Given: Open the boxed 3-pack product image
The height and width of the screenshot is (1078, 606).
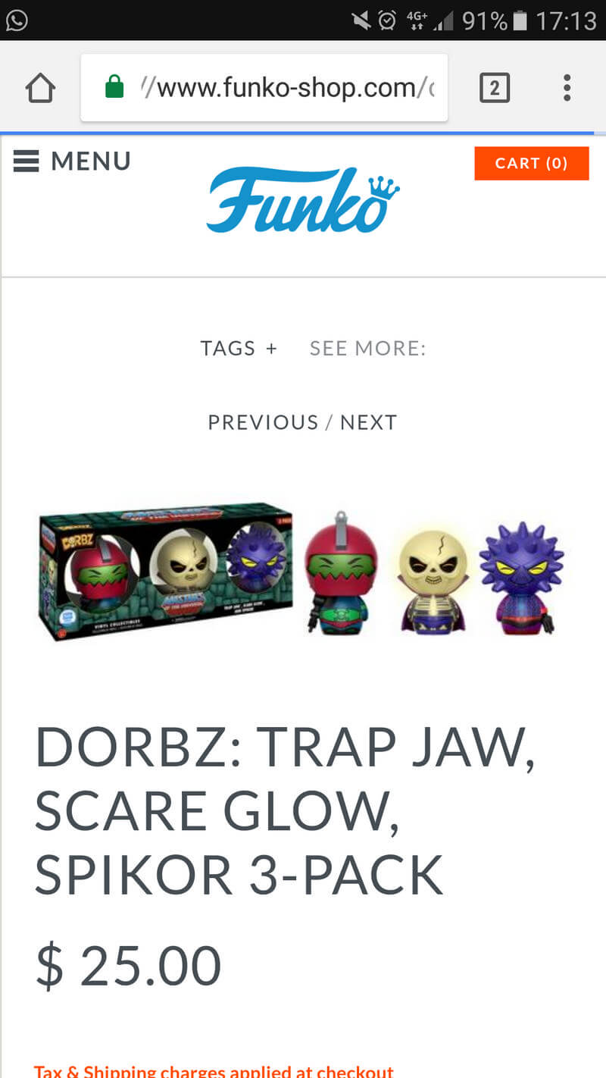Looking at the screenshot, I should pyautogui.click(x=165, y=571).
